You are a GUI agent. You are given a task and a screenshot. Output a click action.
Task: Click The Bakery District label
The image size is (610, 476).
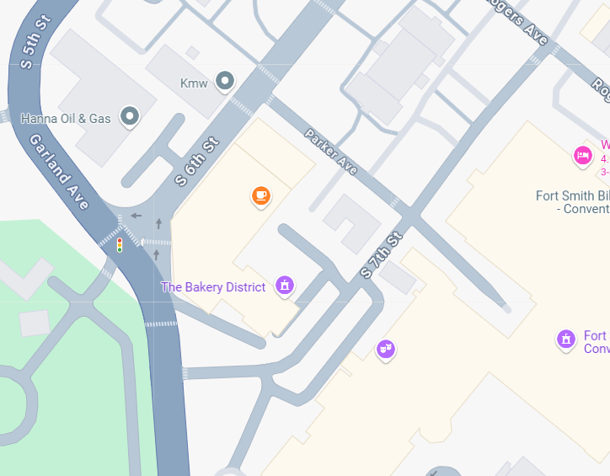coord(213,287)
